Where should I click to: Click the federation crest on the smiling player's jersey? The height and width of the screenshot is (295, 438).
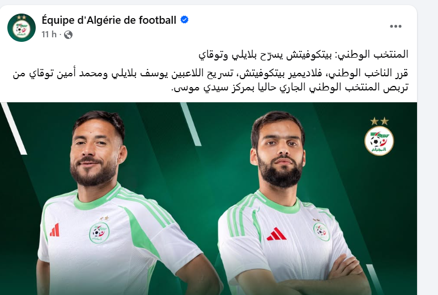(x=99, y=233)
